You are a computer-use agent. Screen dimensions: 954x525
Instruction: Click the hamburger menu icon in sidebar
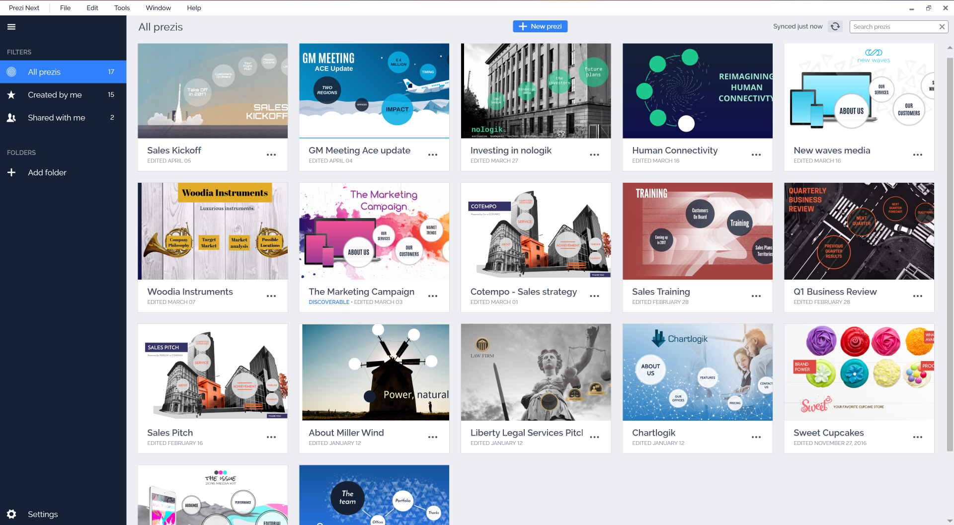[x=11, y=27]
